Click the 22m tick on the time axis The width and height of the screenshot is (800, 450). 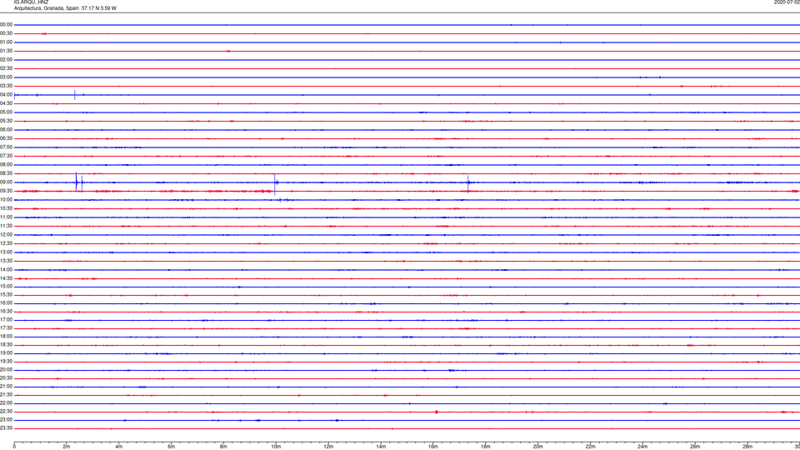590,447
